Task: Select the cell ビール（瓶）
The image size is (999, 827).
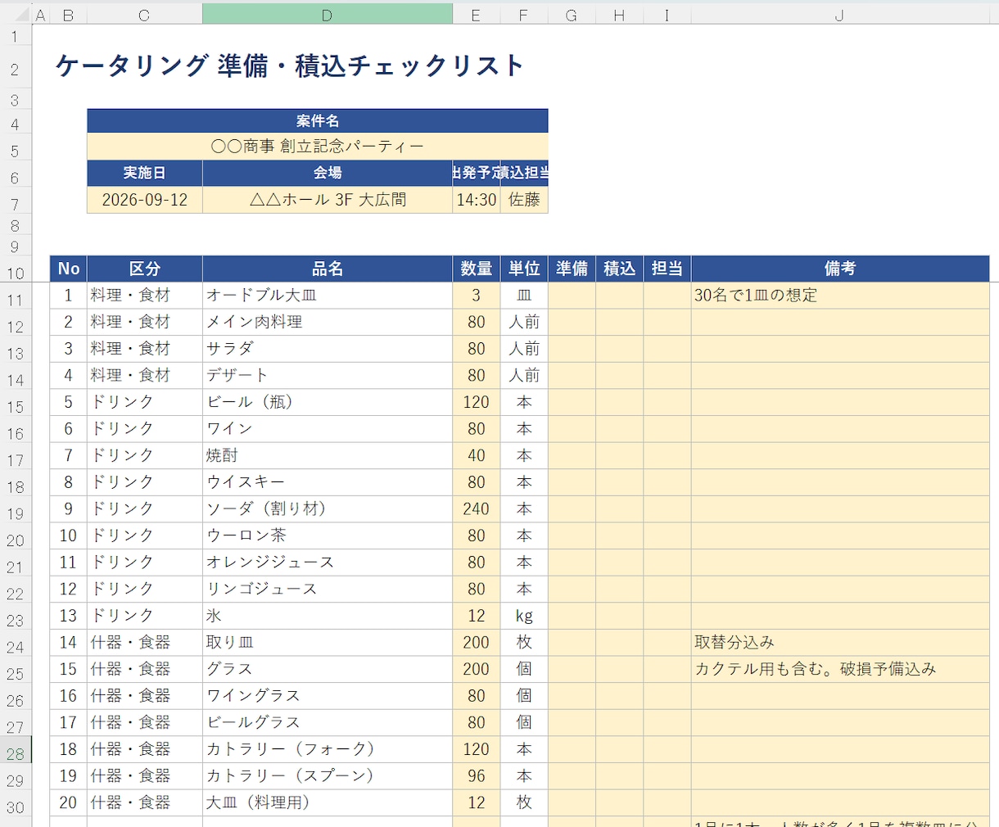Action: (328, 402)
